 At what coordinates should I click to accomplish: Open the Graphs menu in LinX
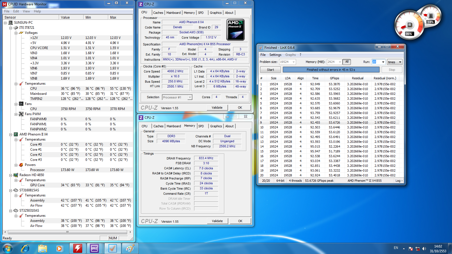pyautogui.click(x=290, y=55)
